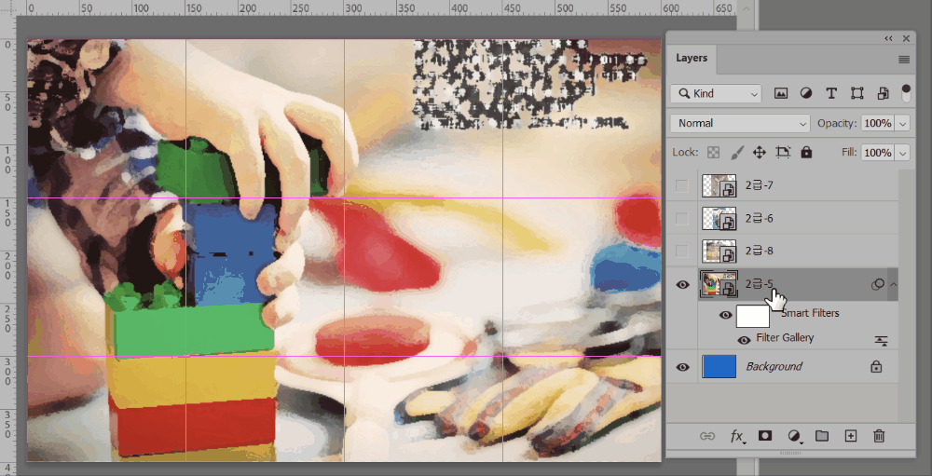The image size is (932, 476).
Task: Create new adjustment layer icon
Action: [x=794, y=437]
